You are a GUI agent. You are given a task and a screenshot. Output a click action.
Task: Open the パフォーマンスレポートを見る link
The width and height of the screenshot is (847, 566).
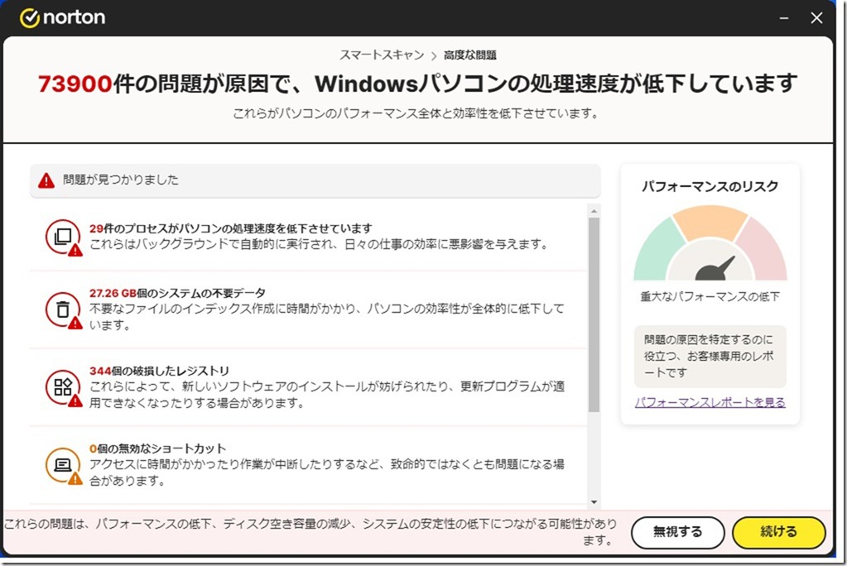click(710, 402)
